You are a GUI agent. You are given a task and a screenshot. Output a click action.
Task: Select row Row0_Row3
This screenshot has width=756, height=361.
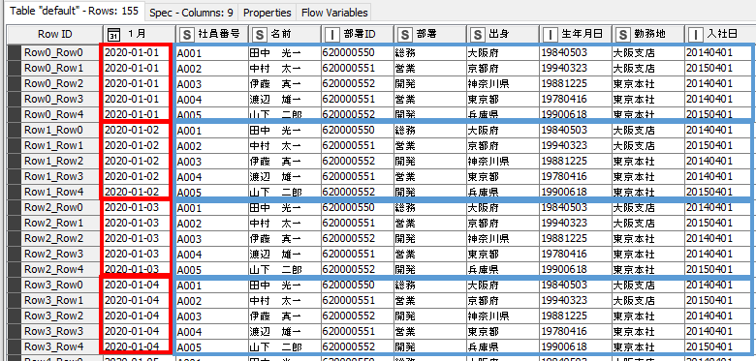(x=54, y=99)
